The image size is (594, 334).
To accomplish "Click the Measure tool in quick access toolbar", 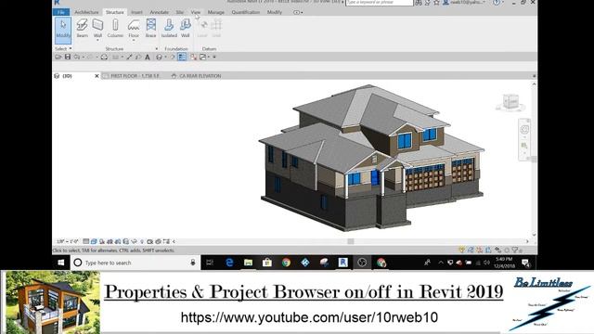I will (116, 58).
